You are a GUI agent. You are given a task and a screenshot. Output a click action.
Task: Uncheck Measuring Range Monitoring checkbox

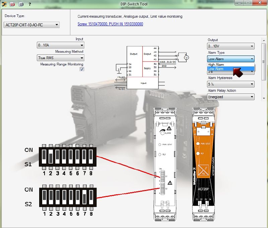82,69
